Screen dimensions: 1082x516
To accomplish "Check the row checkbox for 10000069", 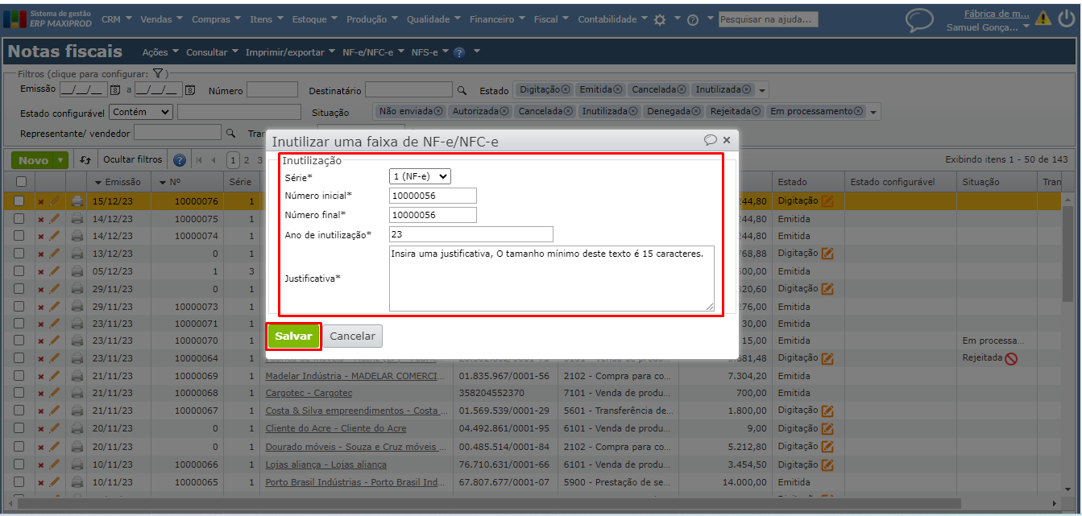I will (x=19, y=376).
